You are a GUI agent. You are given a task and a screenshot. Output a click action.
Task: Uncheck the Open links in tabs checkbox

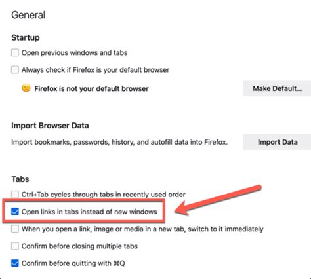point(15,212)
